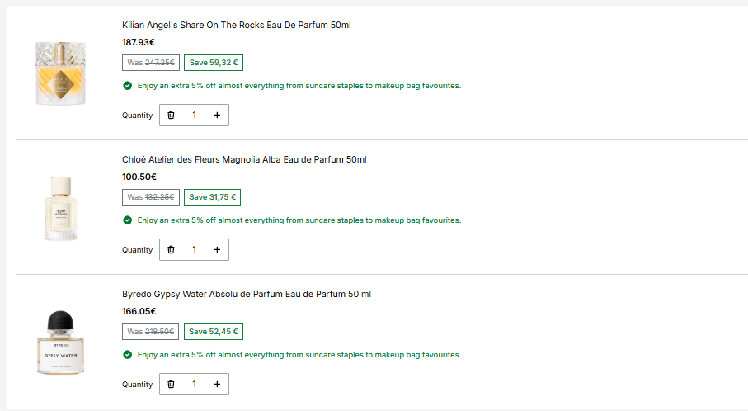Click the Was 218.50€ badge
748x411 pixels.
tap(150, 332)
